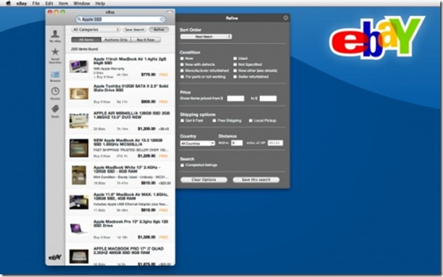
Task: Open thumbnail of MacBook White 13" listing
Action: pos(79,175)
